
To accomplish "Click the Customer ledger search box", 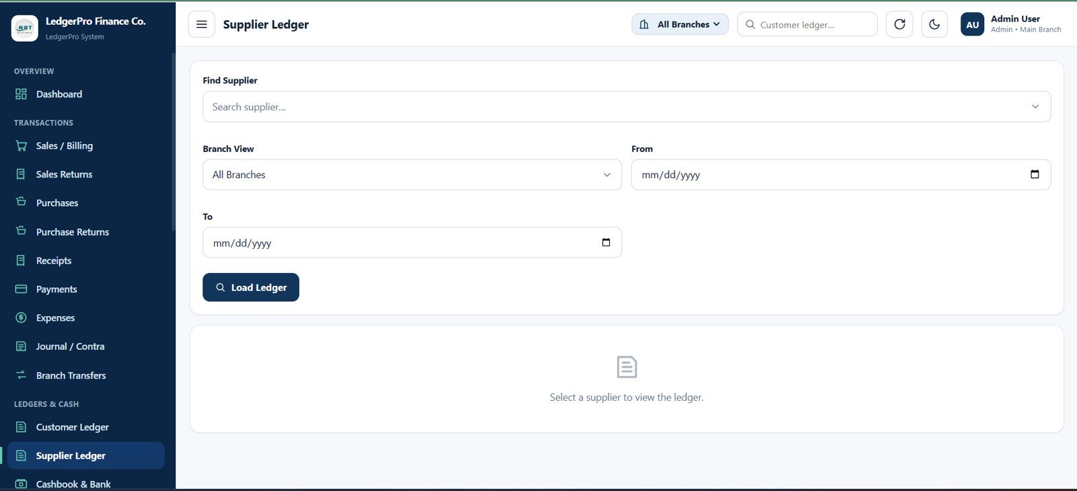I will click(x=807, y=24).
